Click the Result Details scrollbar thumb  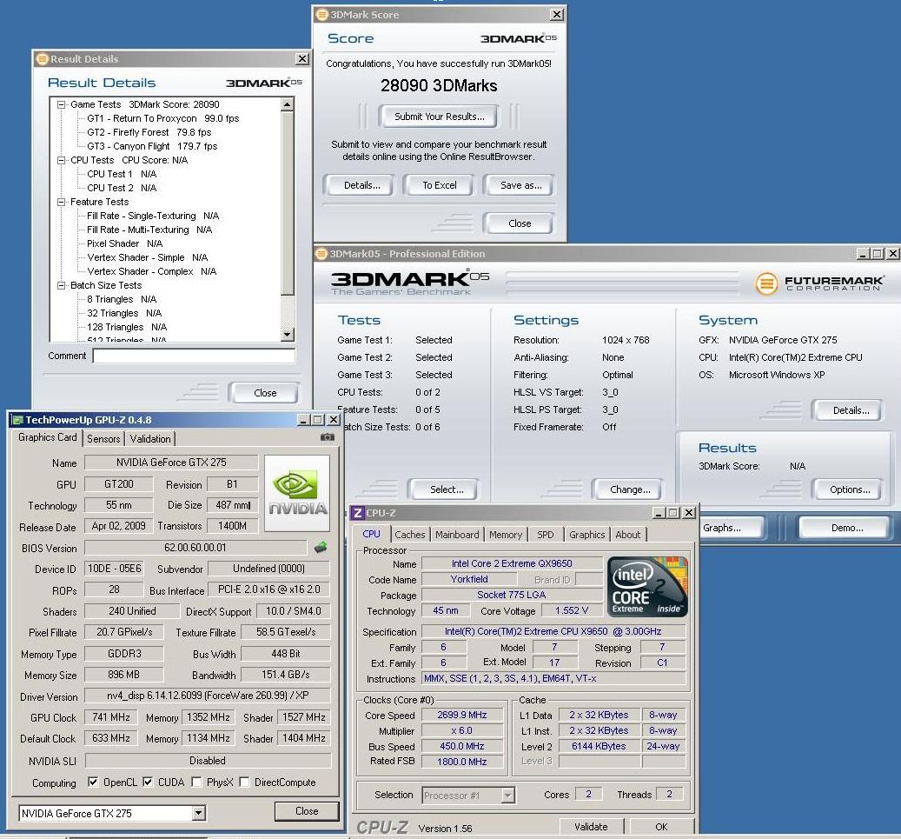click(x=288, y=203)
